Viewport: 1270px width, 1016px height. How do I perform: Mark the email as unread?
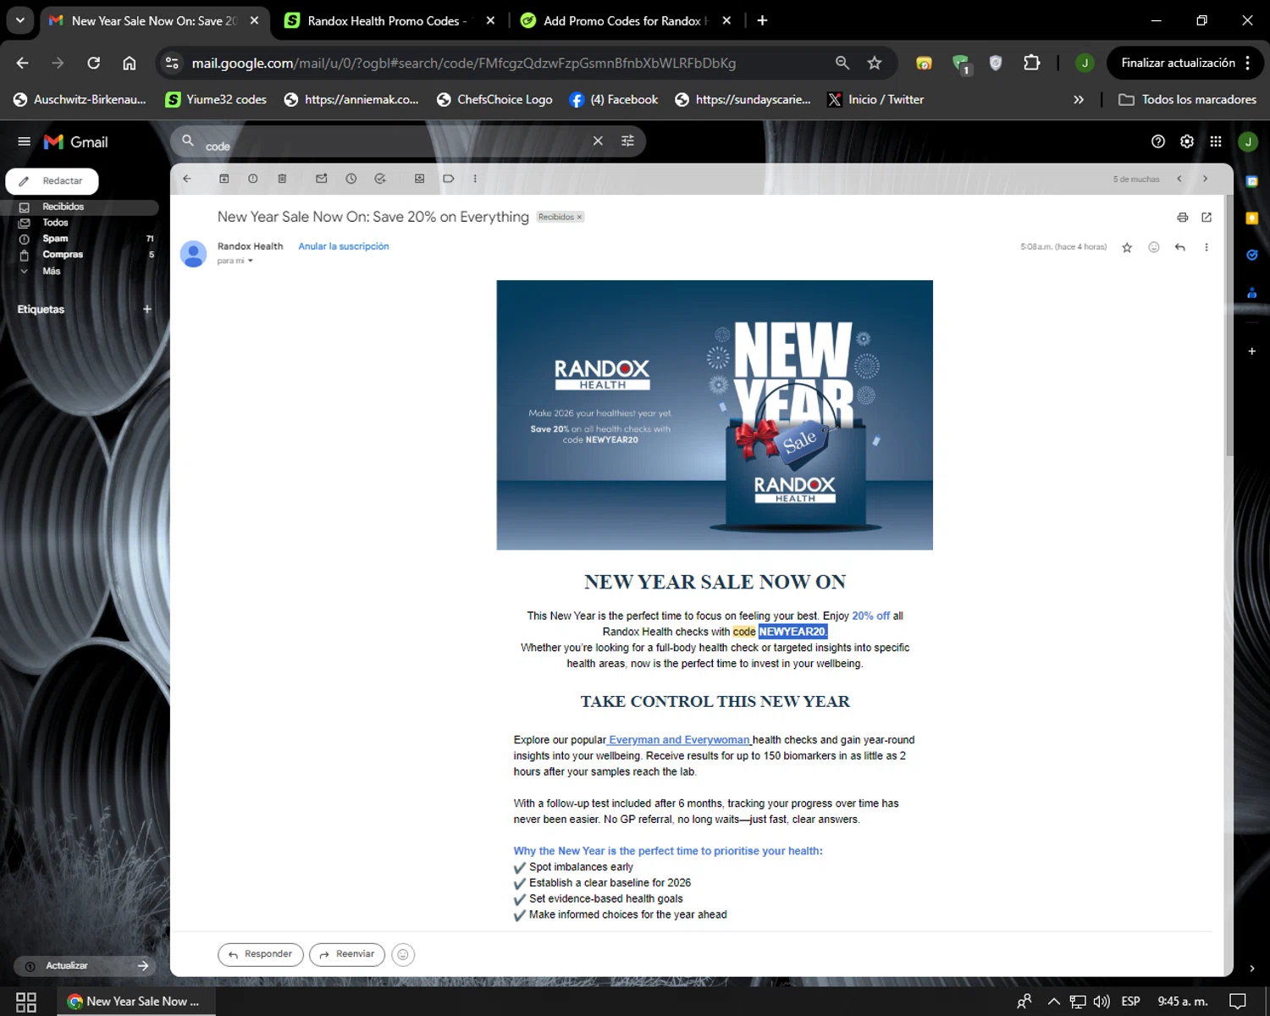(x=322, y=179)
